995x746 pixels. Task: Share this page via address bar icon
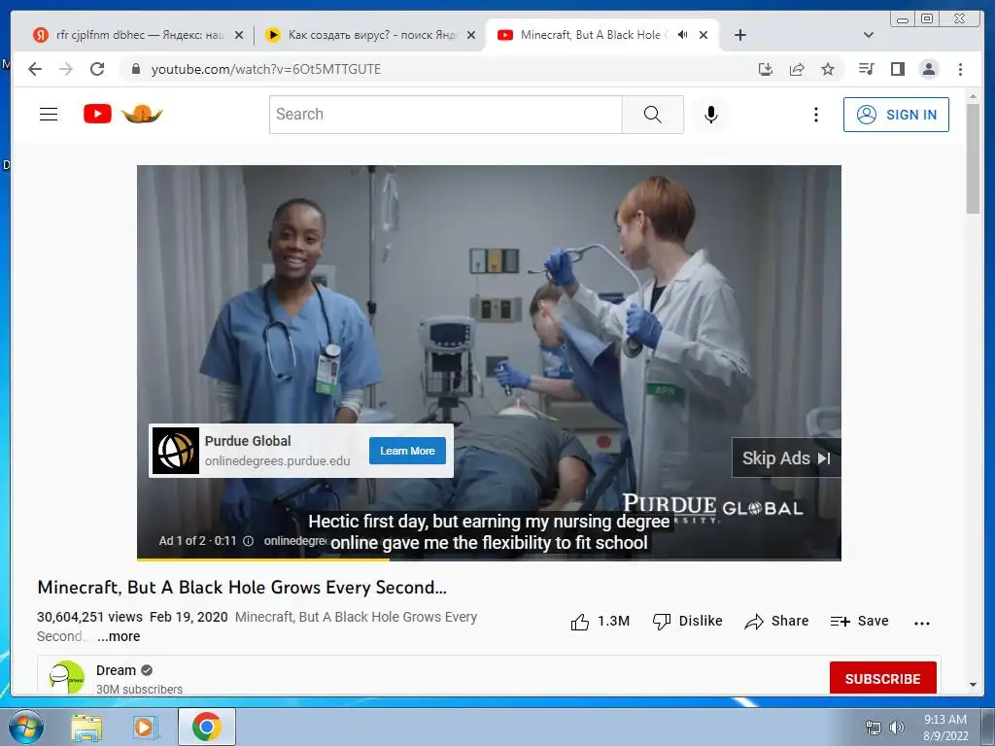coord(797,69)
